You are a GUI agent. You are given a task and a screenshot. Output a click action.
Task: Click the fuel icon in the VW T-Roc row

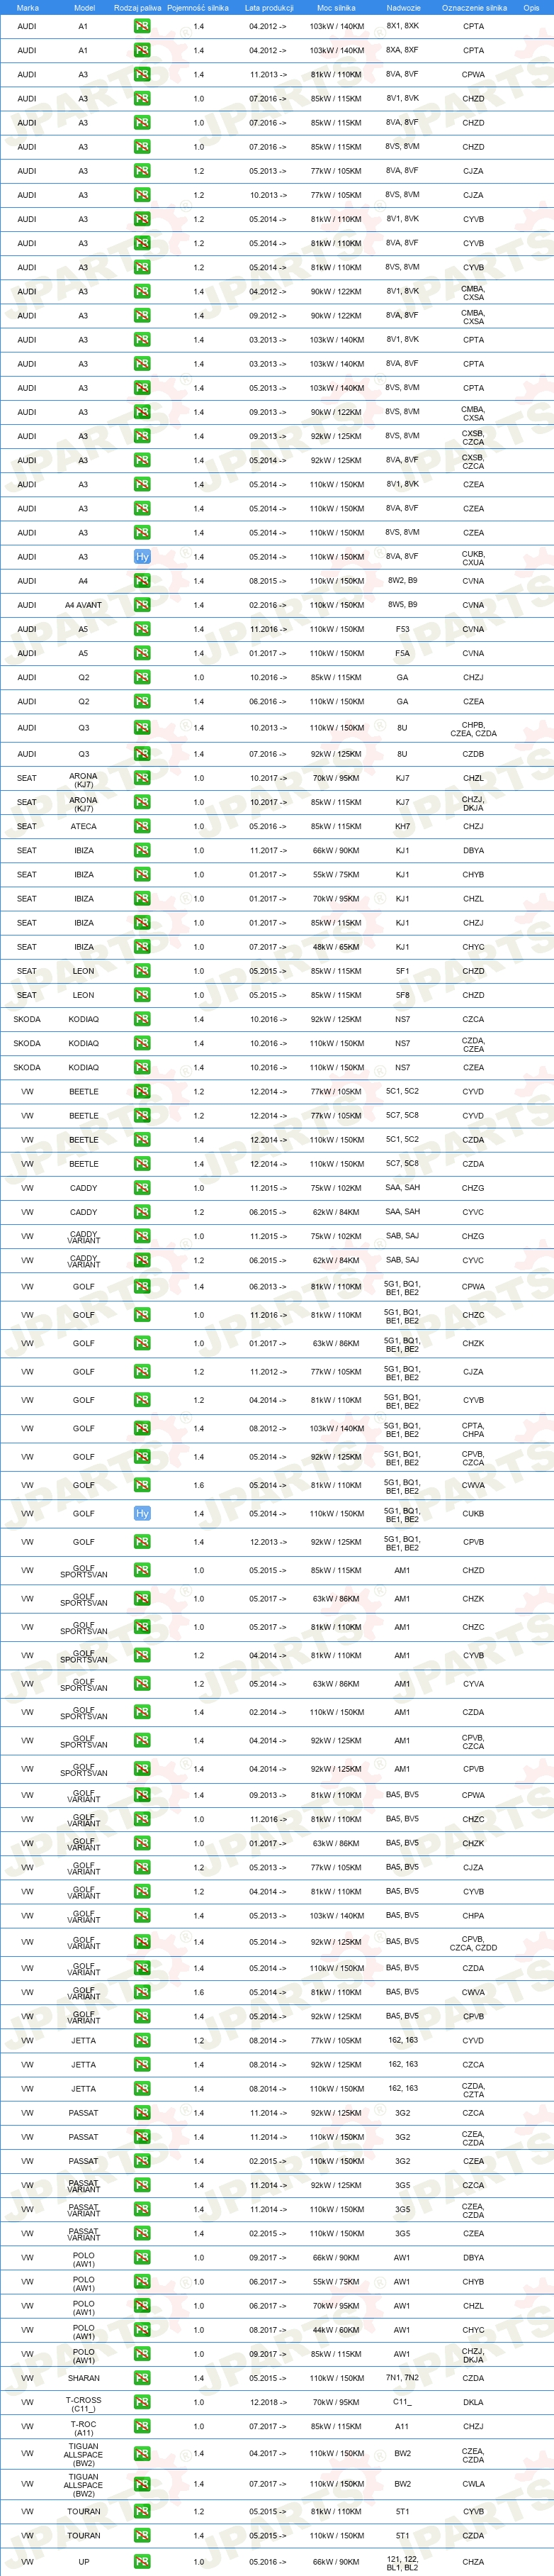(142, 2426)
